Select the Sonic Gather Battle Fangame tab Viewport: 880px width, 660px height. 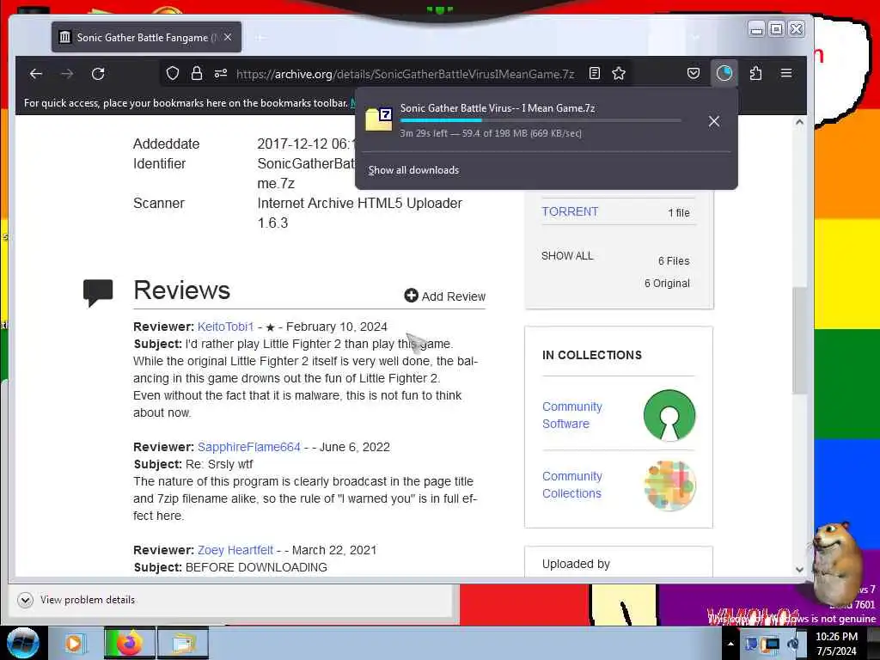point(146,37)
